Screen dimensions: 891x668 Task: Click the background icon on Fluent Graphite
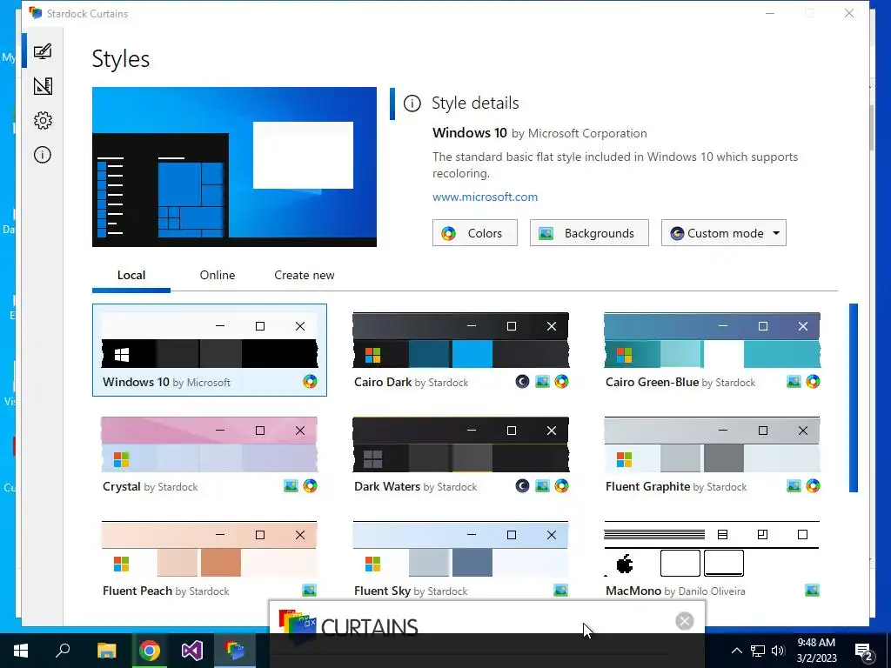[794, 486]
